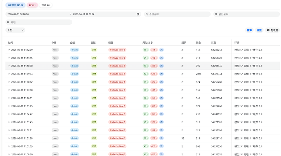281x156 pixels.
Task: Click the model icon in the 11:04:42 row
Action: point(111,114)
